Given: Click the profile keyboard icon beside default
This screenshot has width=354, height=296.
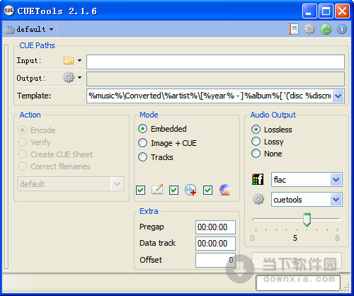Looking at the screenshot, I should [x=9, y=30].
